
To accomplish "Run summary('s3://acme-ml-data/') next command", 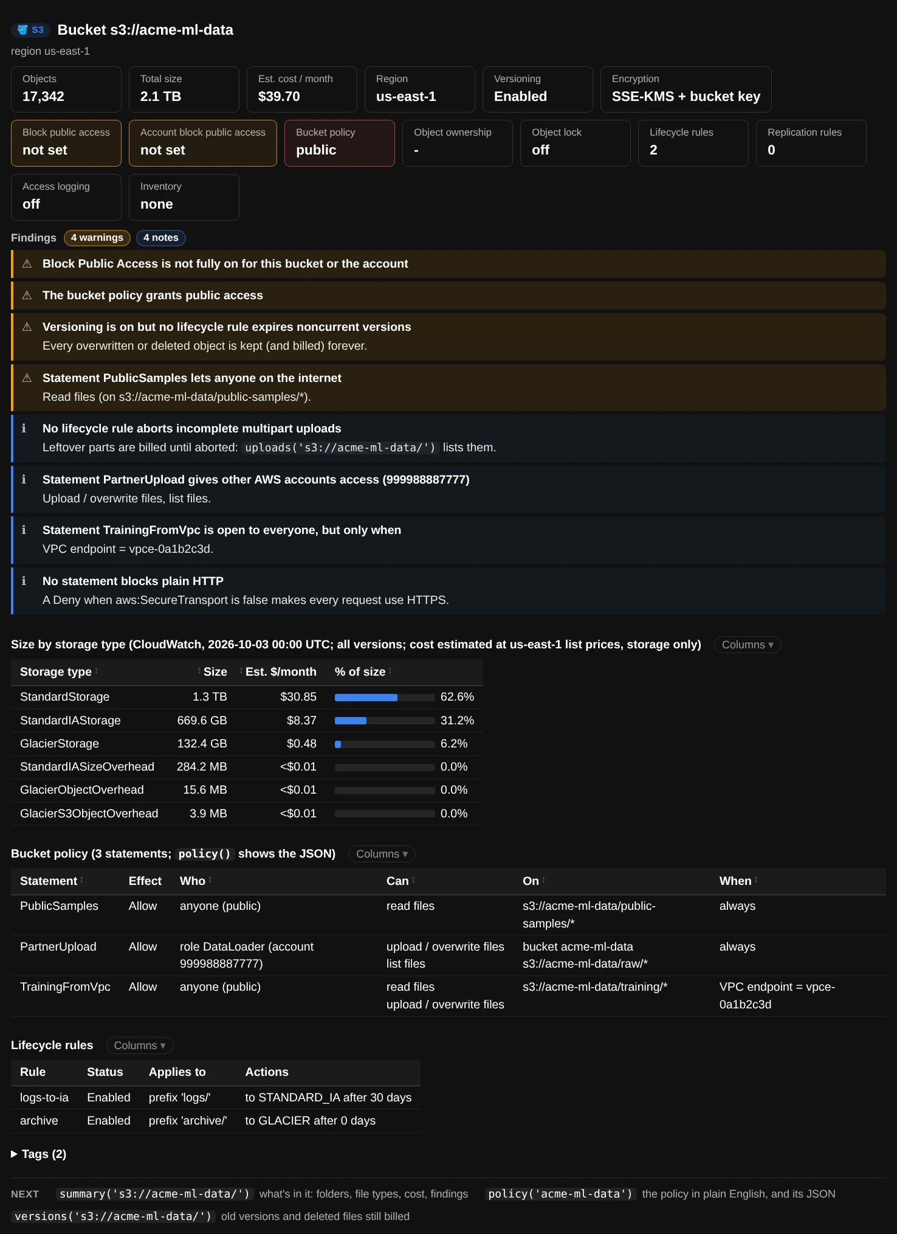I will (x=154, y=1194).
